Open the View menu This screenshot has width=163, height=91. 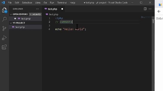[x=38, y=3]
